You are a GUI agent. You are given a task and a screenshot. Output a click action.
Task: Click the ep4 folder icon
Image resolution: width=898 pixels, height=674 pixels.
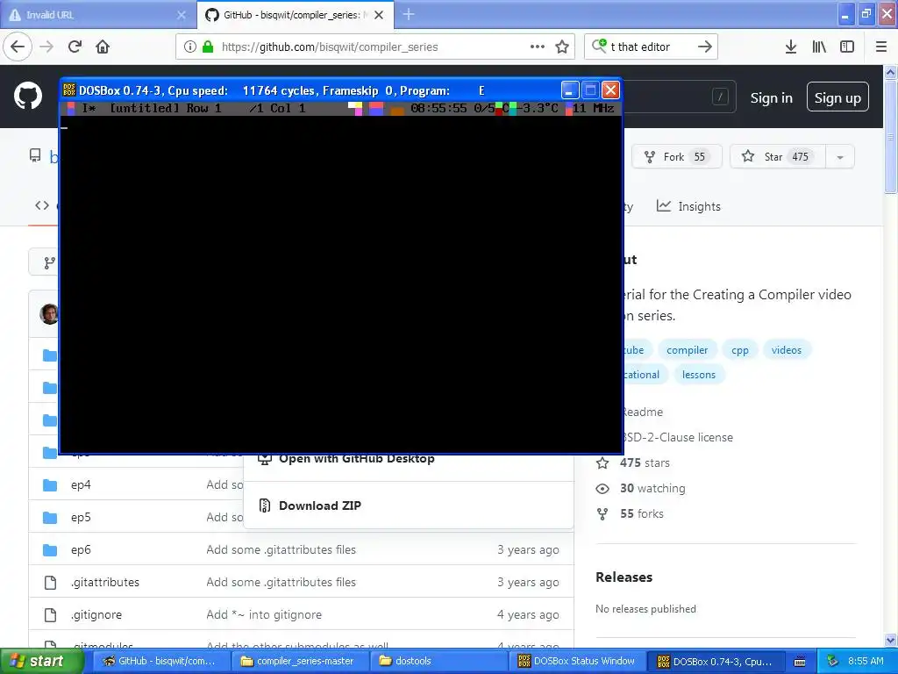tap(50, 484)
